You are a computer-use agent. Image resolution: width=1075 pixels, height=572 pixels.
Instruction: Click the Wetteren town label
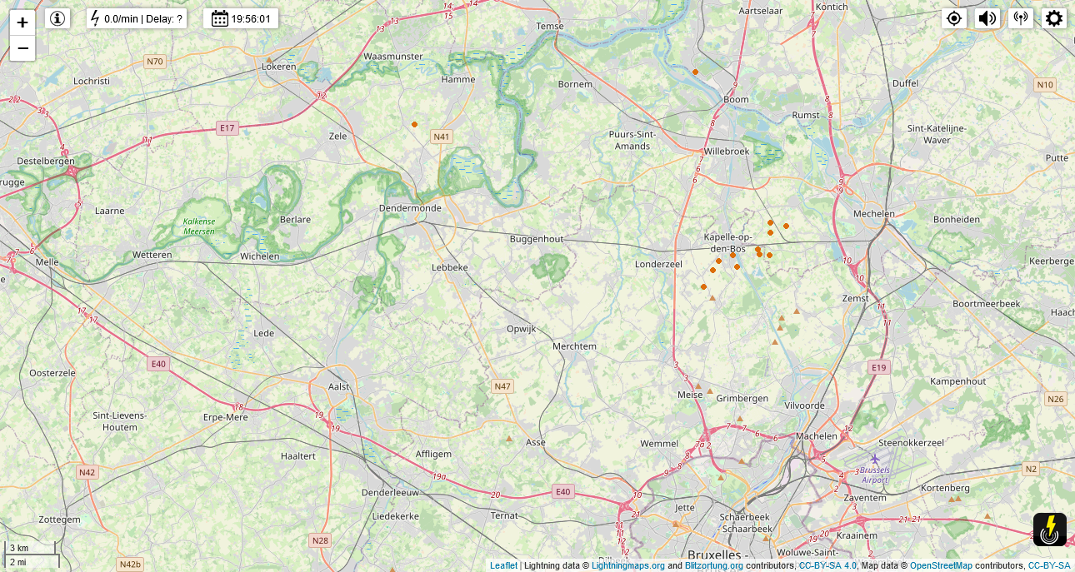click(x=152, y=255)
